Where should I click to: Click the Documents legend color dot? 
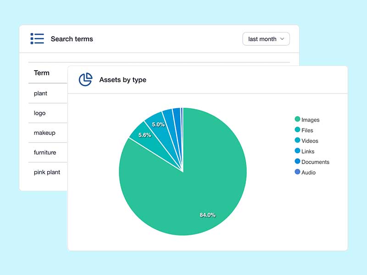pos(297,162)
